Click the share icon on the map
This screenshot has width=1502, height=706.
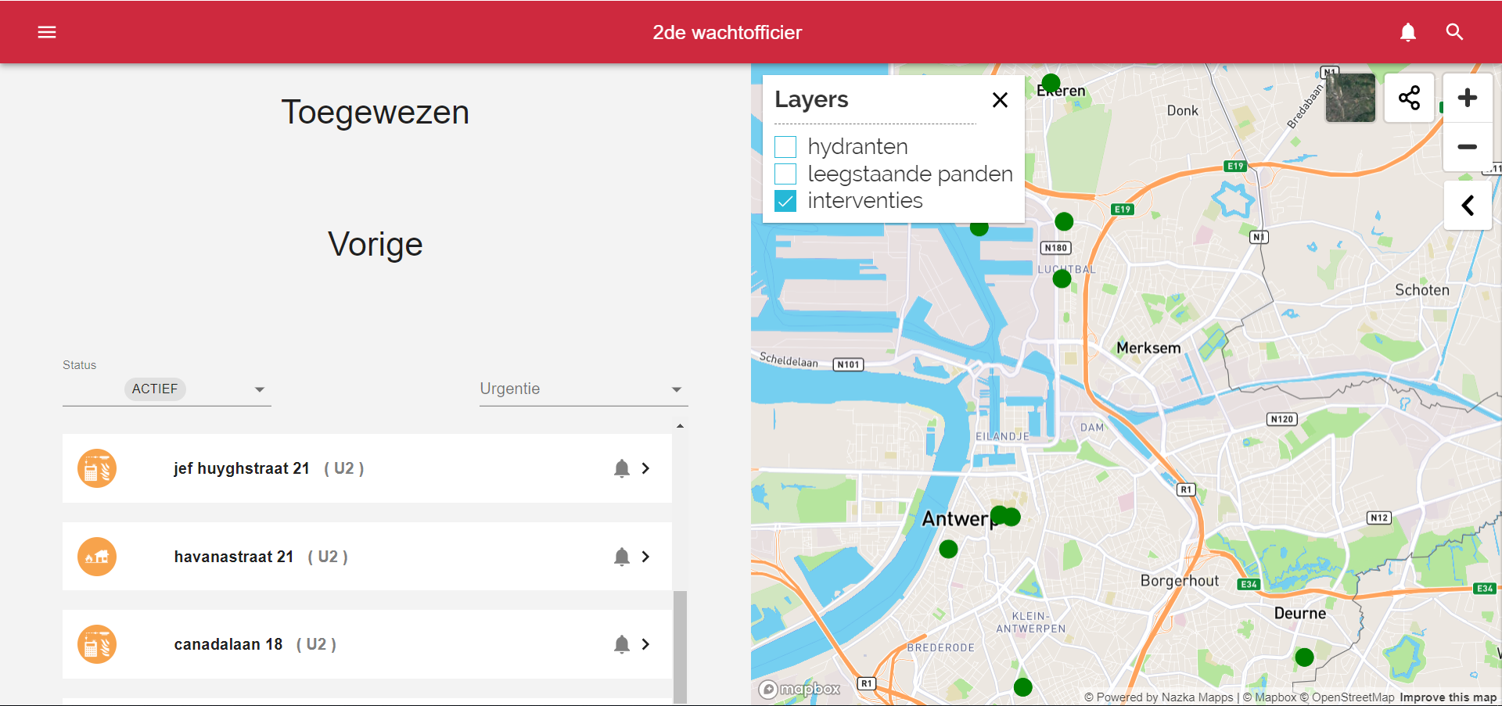point(1409,98)
